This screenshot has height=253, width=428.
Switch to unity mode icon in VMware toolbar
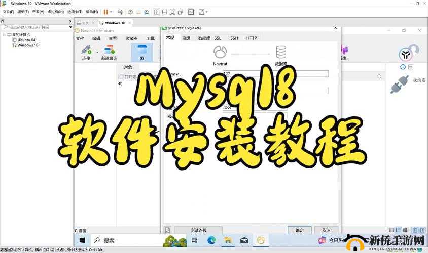point(181,12)
